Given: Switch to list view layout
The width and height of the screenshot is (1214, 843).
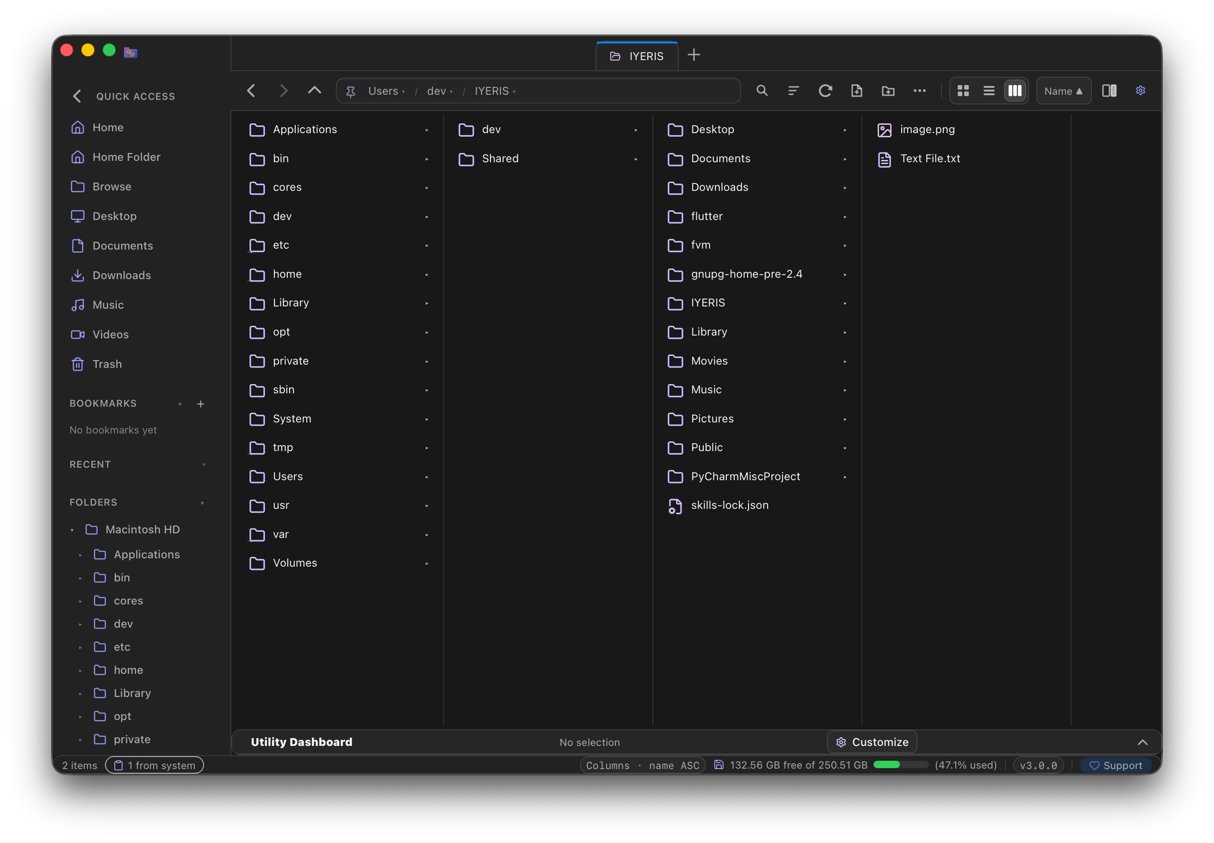Looking at the screenshot, I should pyautogui.click(x=989, y=91).
